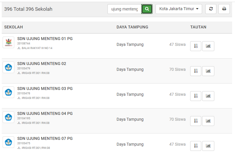Open bar chart statistics for SDN Ujung Menteng 04 PG
Screen dimensions: 235x159
(208, 121)
